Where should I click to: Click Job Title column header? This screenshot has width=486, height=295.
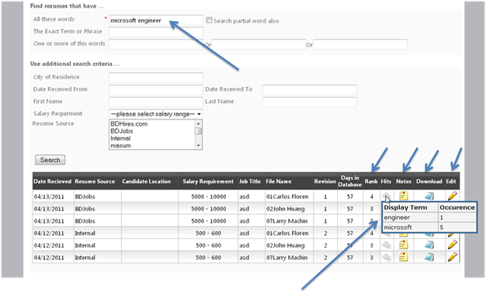pos(250,182)
